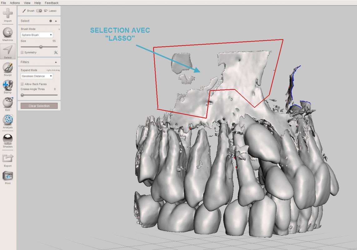Click the Select section header text
The image size is (357, 250).
point(25,21)
